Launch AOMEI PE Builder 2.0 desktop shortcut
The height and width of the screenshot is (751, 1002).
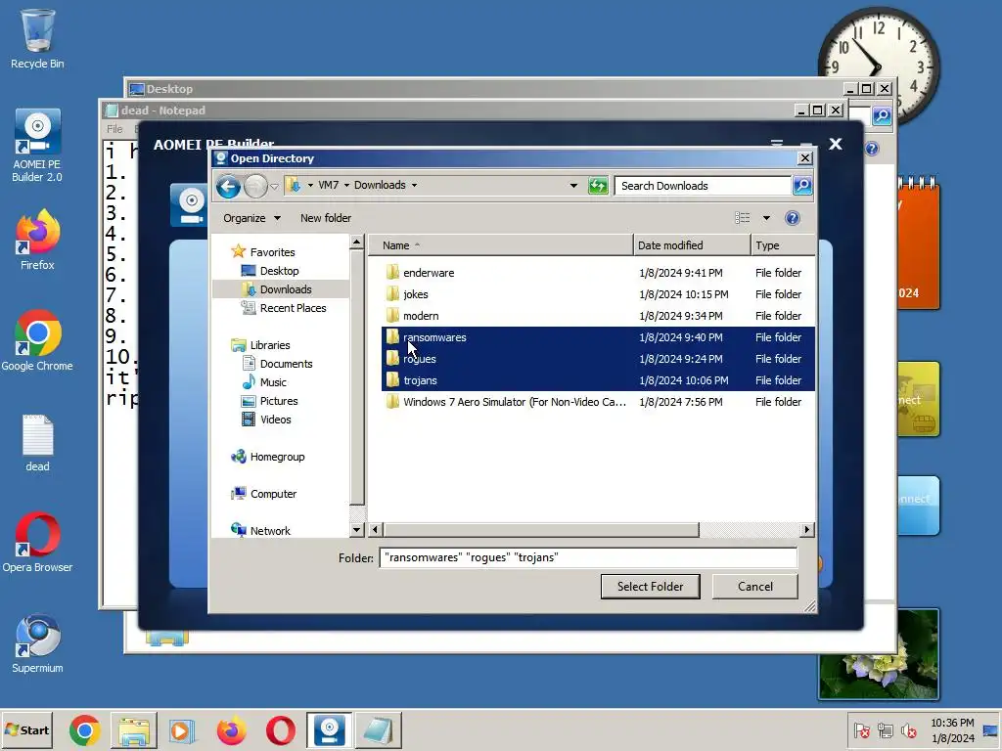coord(37,147)
